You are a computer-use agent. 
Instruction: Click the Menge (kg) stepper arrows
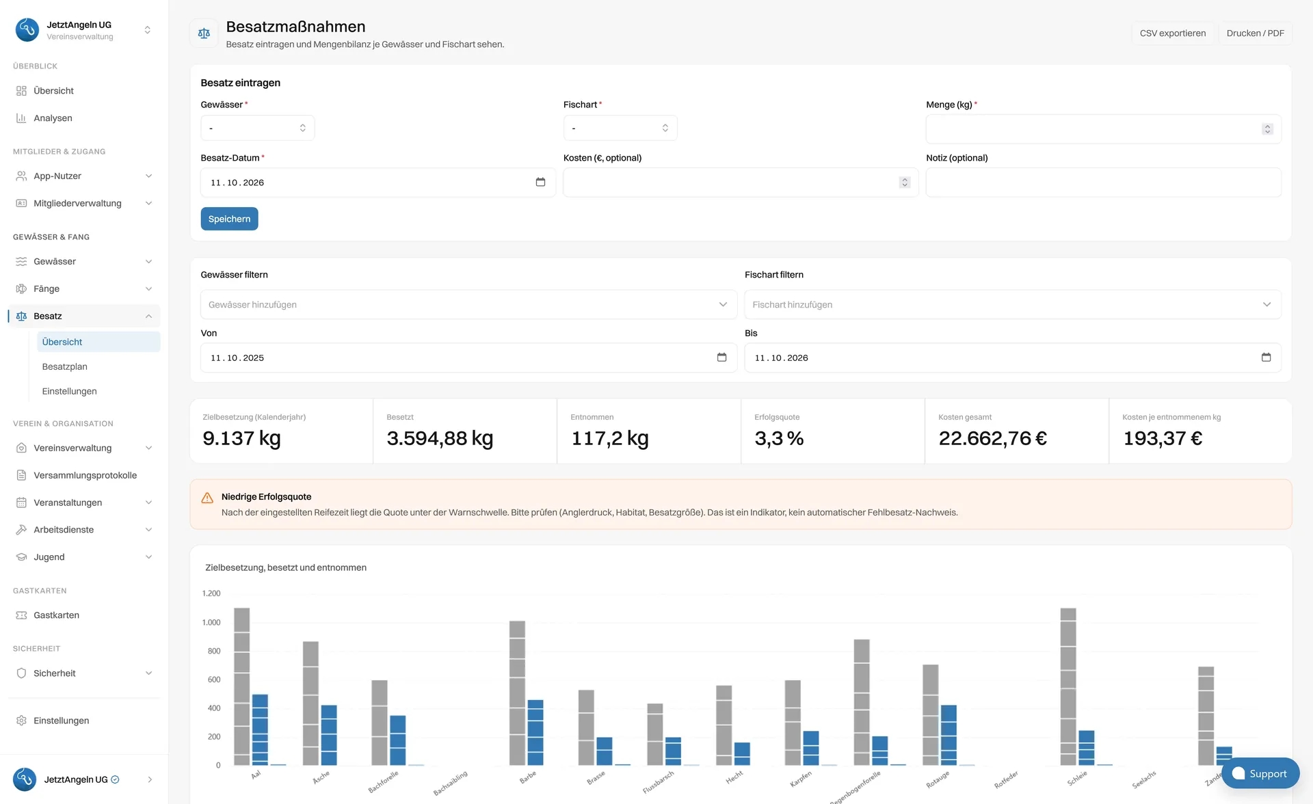[1267, 129]
